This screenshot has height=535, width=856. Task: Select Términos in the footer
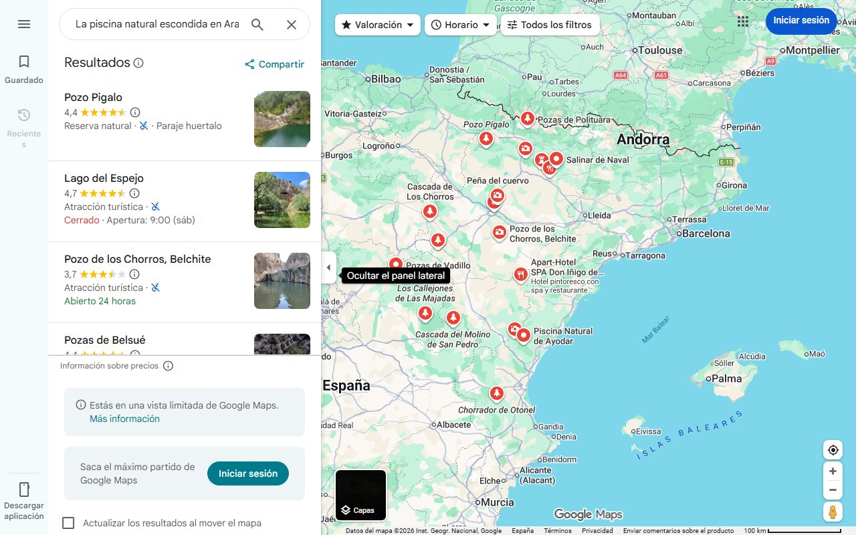[x=557, y=530]
